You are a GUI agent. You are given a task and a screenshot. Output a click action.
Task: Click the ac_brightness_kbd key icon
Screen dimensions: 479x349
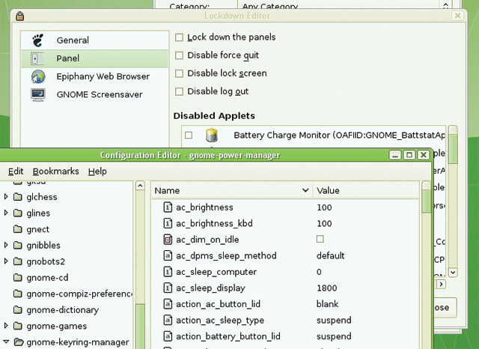(x=168, y=223)
